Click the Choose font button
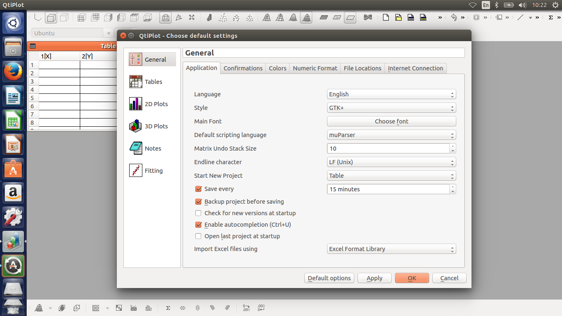Viewport: 562px width, 316px height. 391,121
